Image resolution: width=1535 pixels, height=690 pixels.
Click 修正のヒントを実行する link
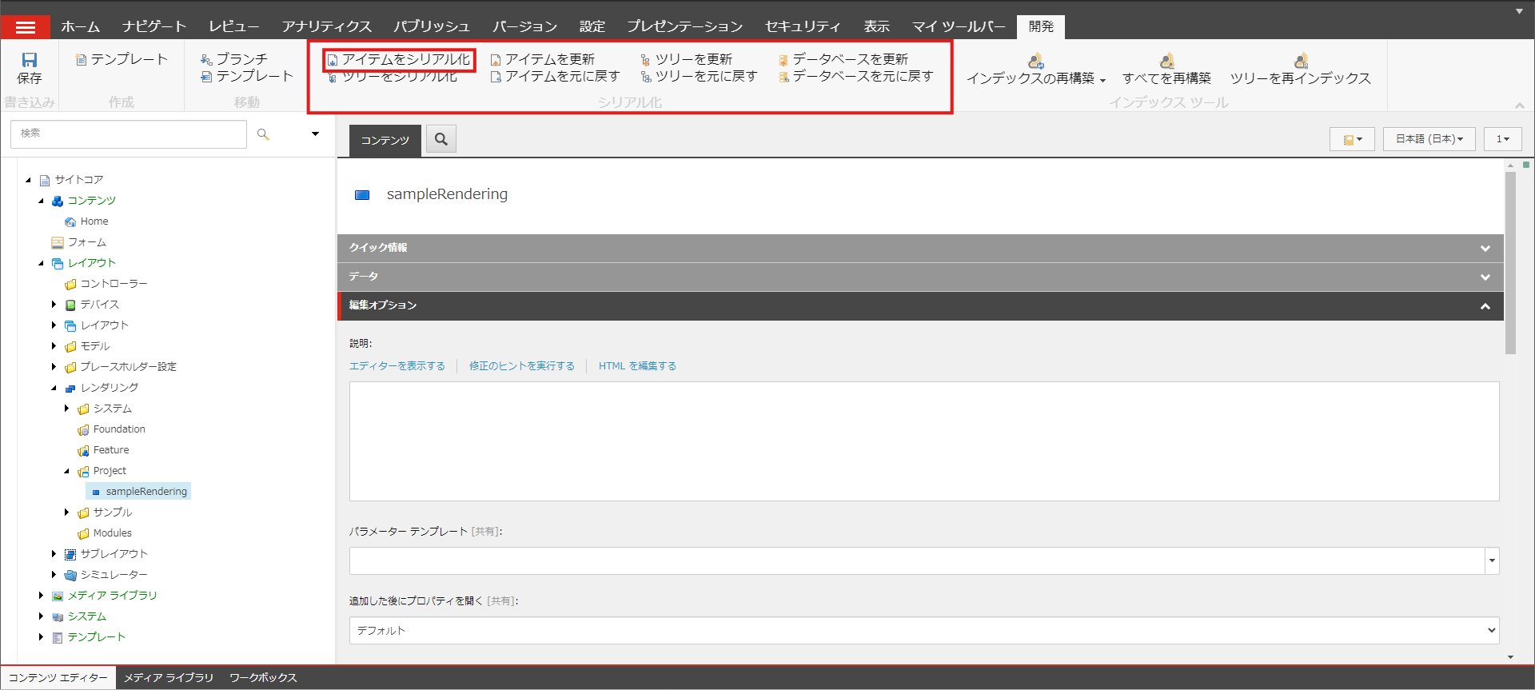pos(522,366)
